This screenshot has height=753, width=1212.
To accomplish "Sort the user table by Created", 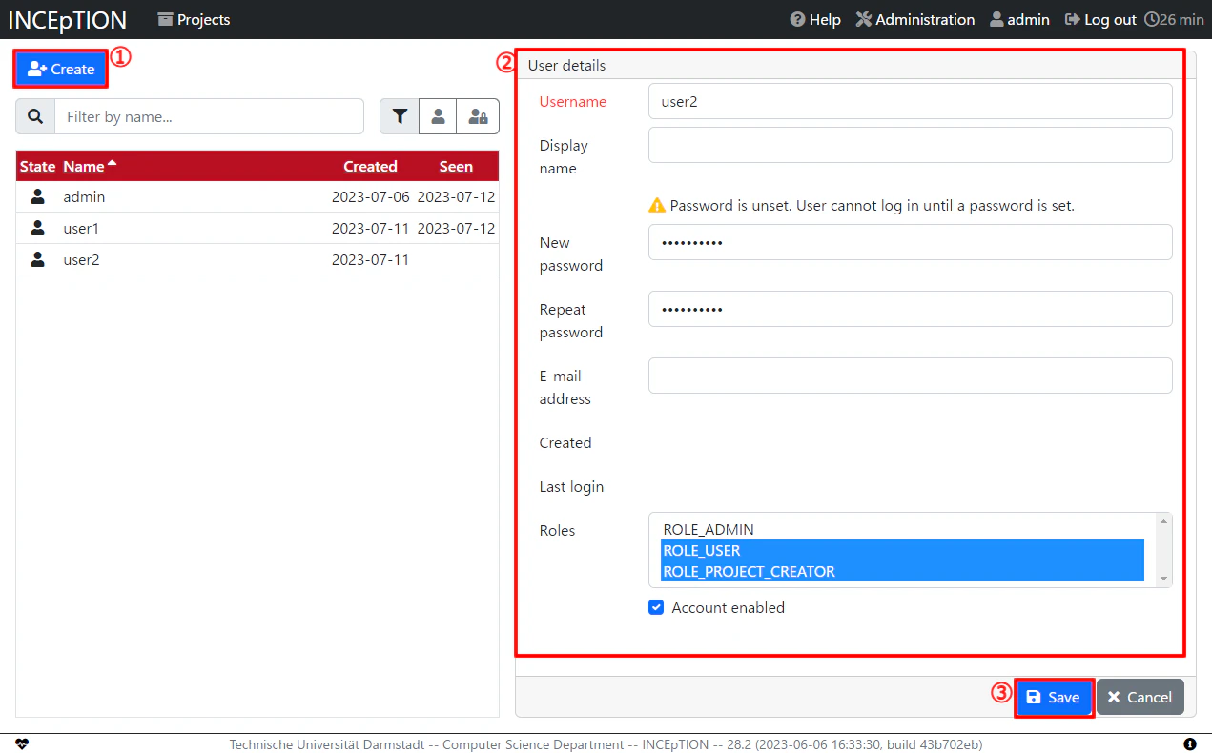I will [x=370, y=166].
